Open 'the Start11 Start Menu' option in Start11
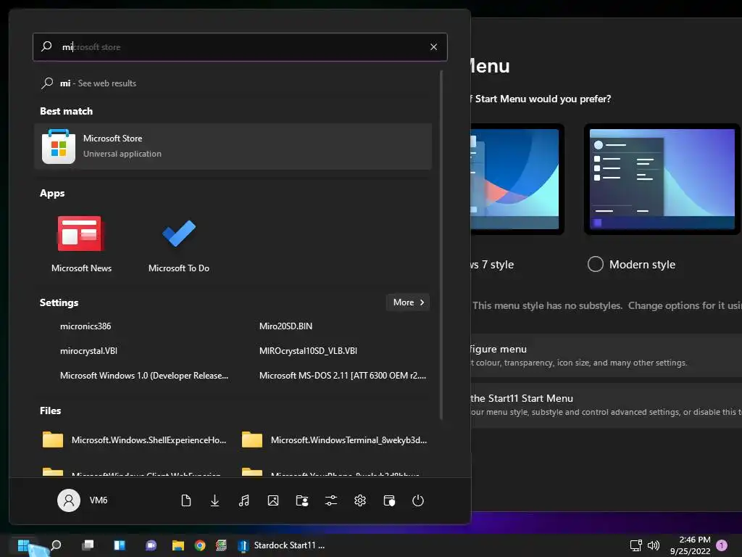 (x=606, y=405)
